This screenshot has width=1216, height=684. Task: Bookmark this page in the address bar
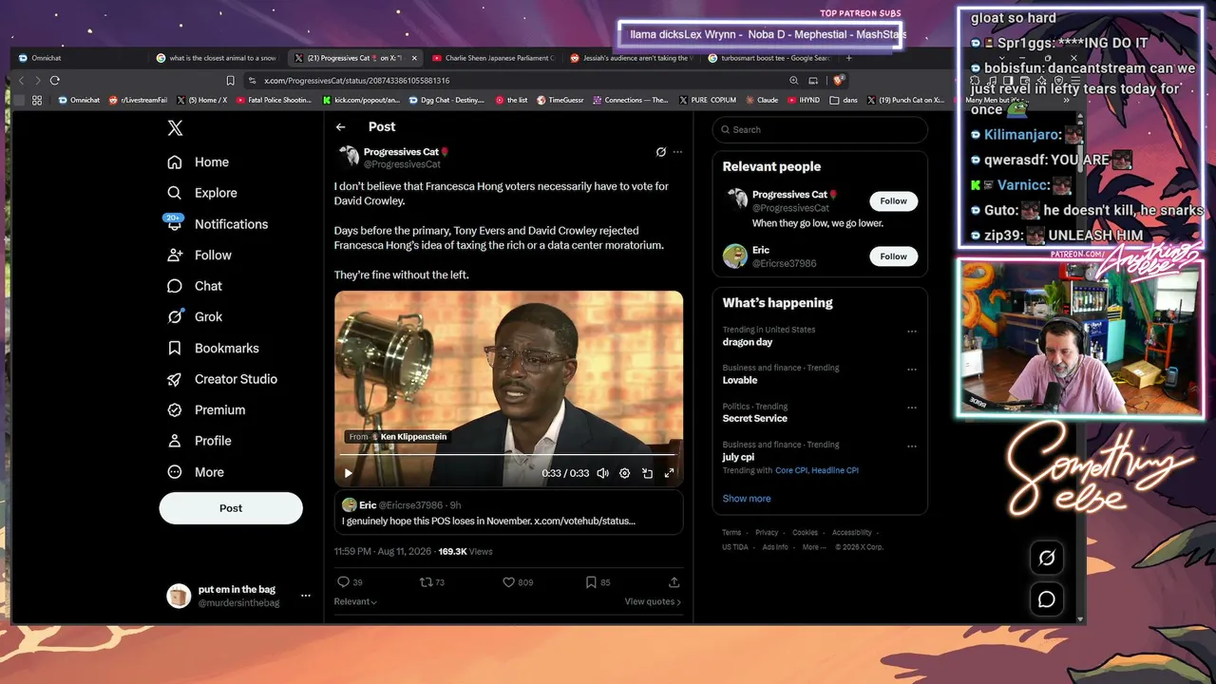tap(230, 81)
